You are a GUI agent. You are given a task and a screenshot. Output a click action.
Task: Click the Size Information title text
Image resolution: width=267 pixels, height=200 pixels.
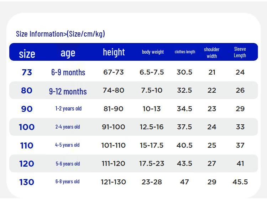[x=61, y=34]
